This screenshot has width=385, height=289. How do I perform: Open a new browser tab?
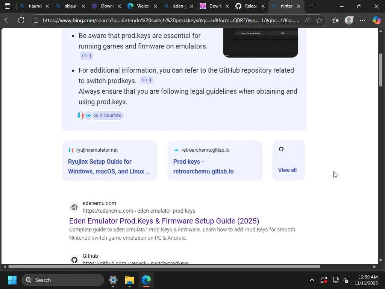pyautogui.click(x=311, y=6)
